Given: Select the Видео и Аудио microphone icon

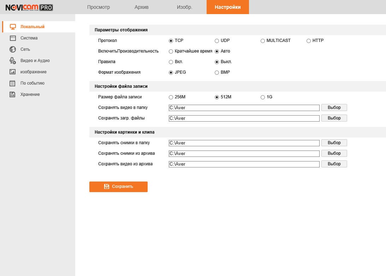Looking at the screenshot, I should [13, 61].
